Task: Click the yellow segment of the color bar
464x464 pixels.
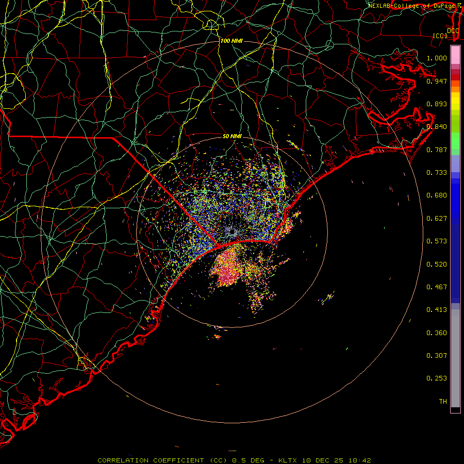Action: tap(455, 101)
